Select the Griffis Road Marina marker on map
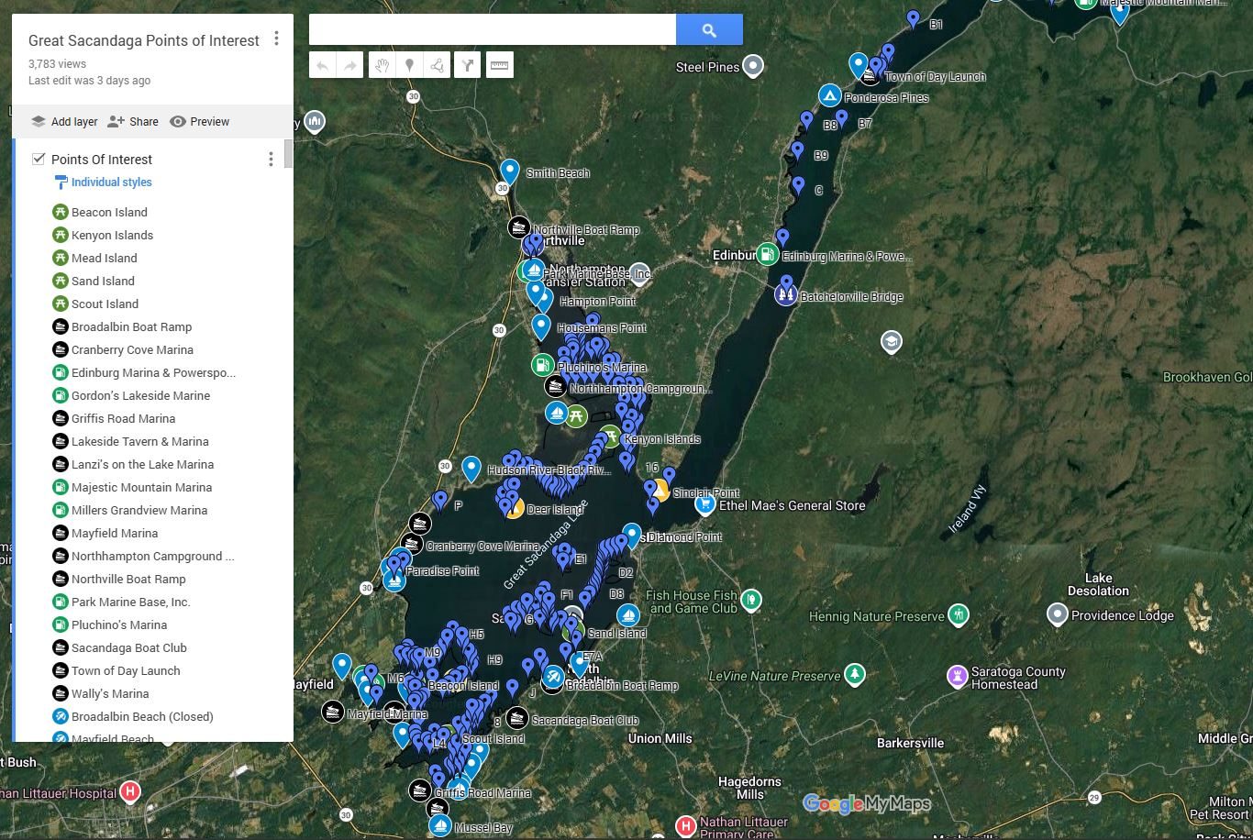The height and width of the screenshot is (840, 1253). pyautogui.click(x=420, y=790)
